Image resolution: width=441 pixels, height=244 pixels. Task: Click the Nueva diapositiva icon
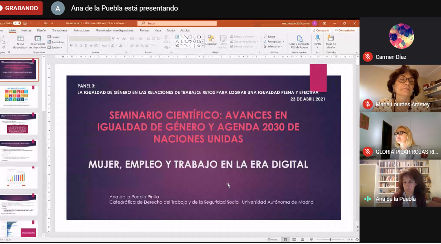tap(20, 39)
